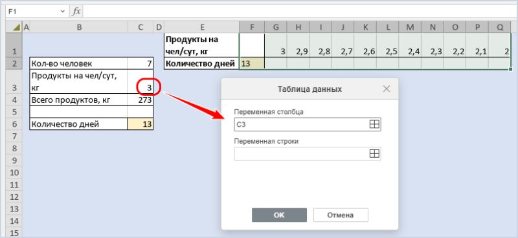Click cell 'Кол-во человек'
This screenshot has width=518, height=238.
[79, 63]
